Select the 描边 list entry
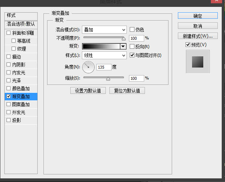Screen dimensions: 225x182 pyautogui.click(x=21, y=57)
